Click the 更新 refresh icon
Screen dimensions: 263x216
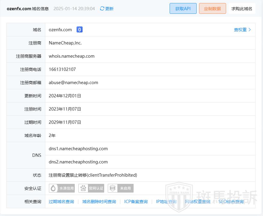(x=102, y=9)
